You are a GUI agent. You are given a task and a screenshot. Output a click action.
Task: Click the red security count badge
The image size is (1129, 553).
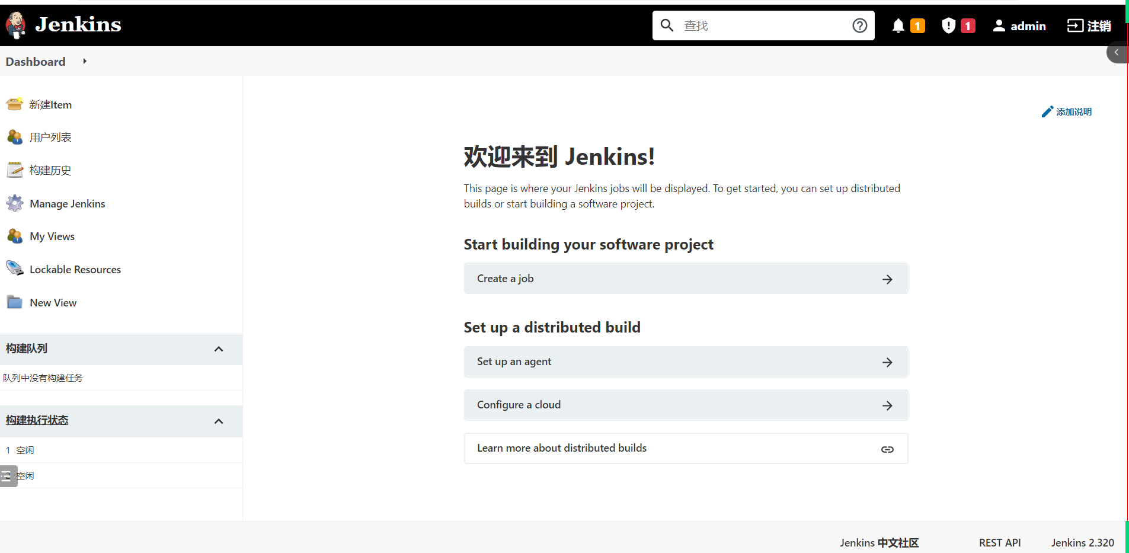pyautogui.click(x=968, y=25)
